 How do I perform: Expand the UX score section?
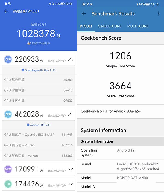pos(71,184)
